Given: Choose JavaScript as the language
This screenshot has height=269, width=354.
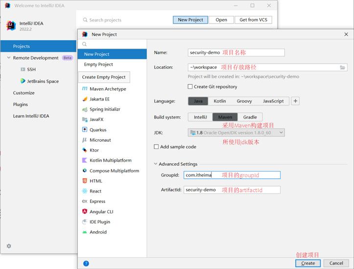Looking at the screenshot, I should click(273, 101).
